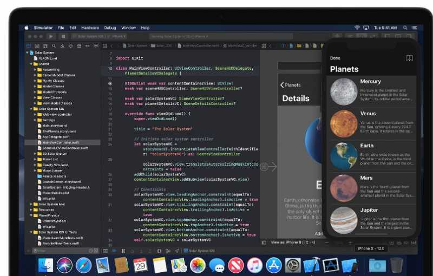
Task: Open the Debug menu
Action: coord(110,28)
